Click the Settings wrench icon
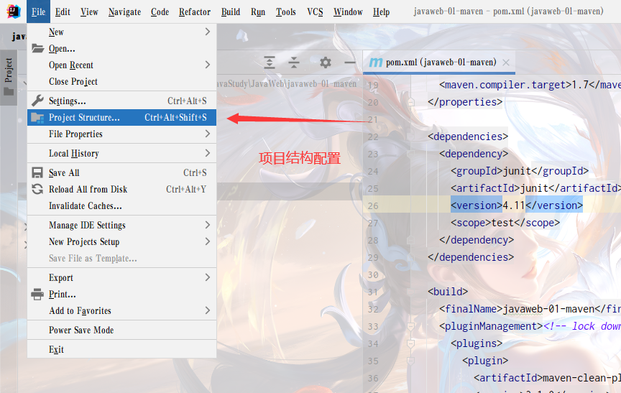 [x=37, y=101]
